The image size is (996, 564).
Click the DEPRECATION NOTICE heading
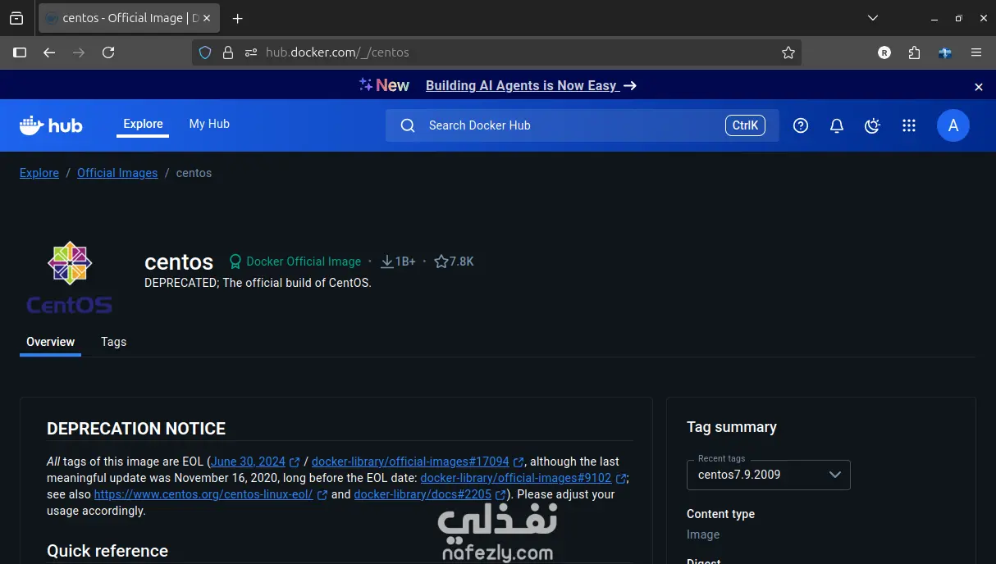tap(136, 429)
